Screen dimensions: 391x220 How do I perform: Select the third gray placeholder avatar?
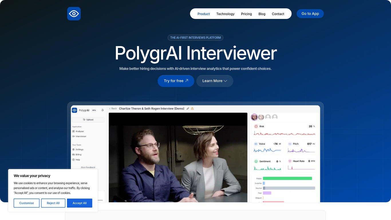point(268,117)
